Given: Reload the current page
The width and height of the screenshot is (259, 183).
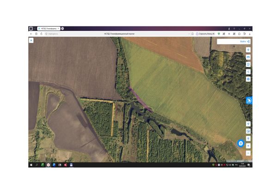Looking at the screenshot, I should [41, 34].
